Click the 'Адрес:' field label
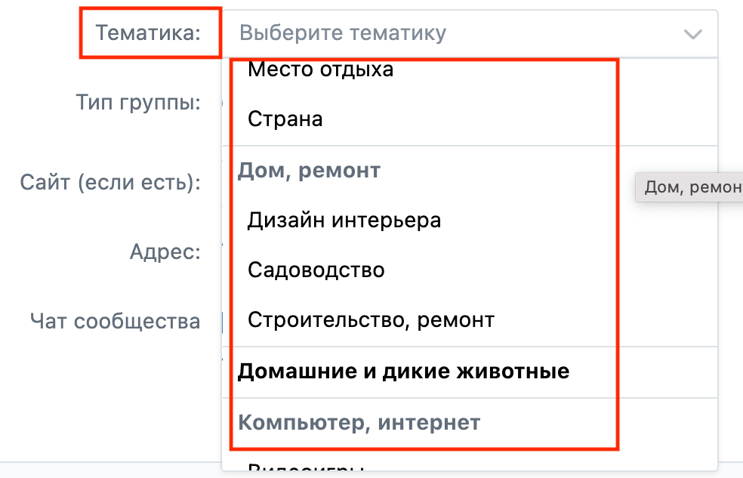The width and height of the screenshot is (743, 478). click(x=165, y=251)
